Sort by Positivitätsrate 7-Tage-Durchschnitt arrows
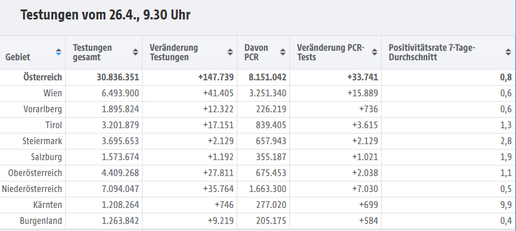 (x=508, y=52)
